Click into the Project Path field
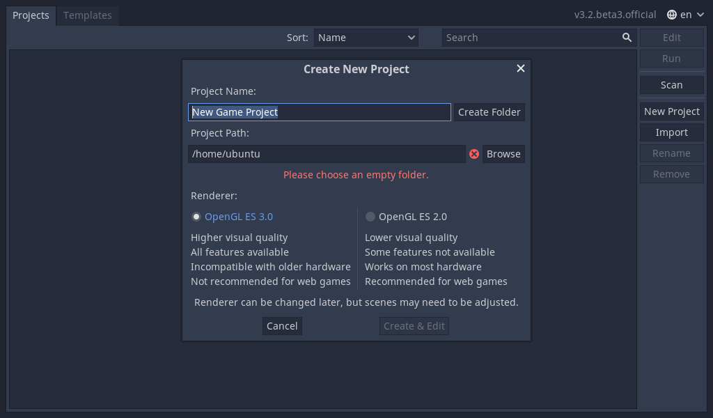 (x=327, y=154)
